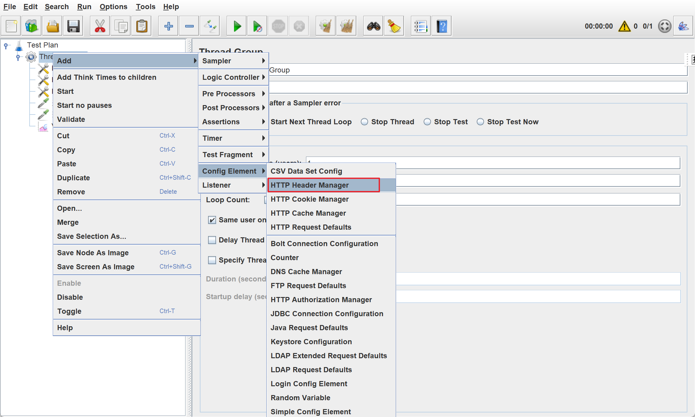695x417 pixels.
Task: Click the broom Reset Search icon
Action: [x=394, y=26]
